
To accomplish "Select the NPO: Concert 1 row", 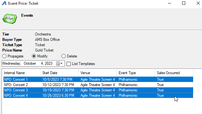I will (x=98, y=79).
